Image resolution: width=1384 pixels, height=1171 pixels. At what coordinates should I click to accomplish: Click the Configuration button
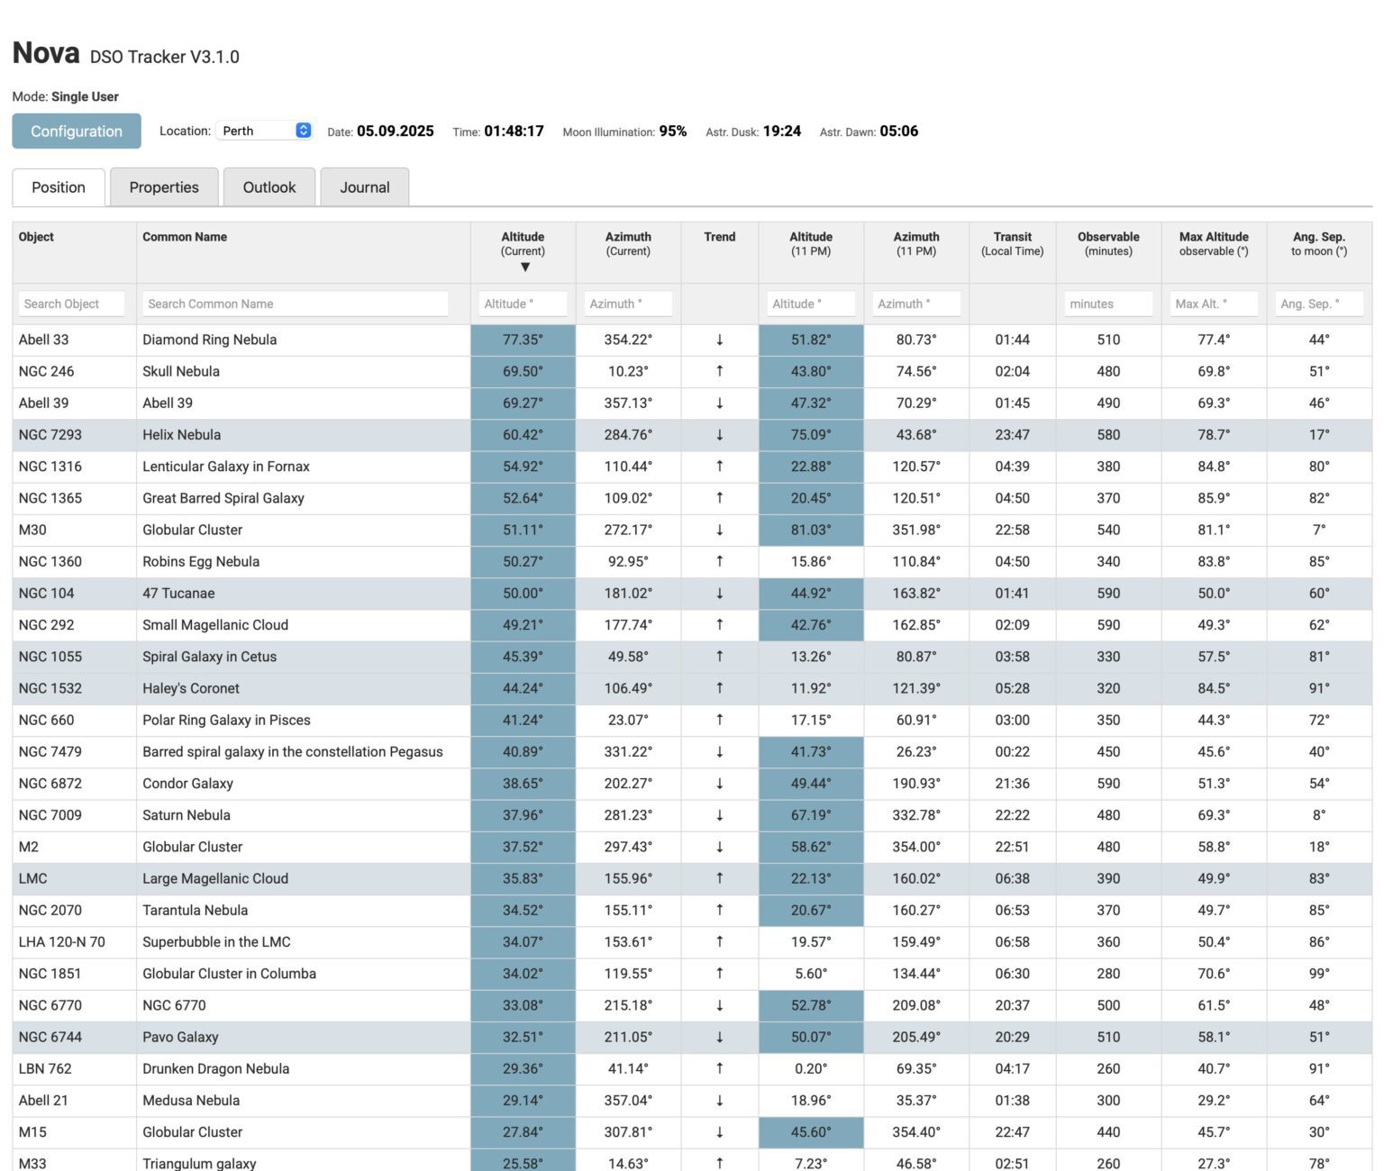click(76, 131)
